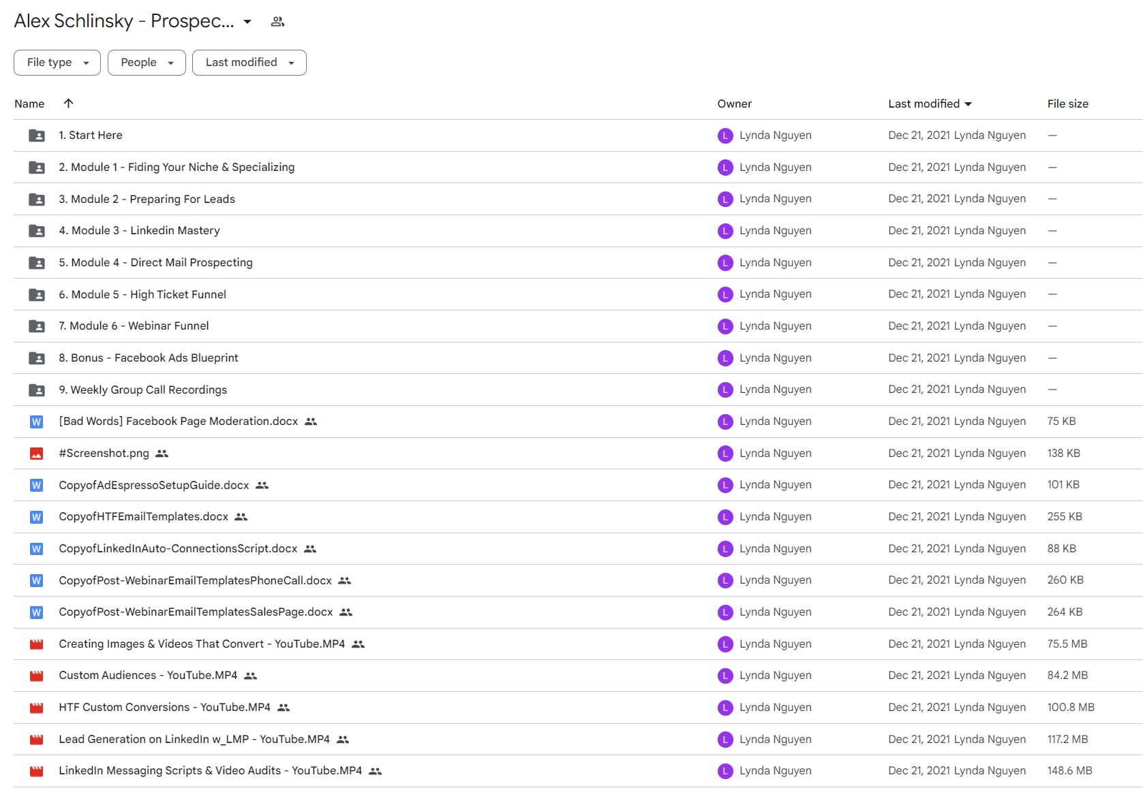Toggle the sort direction arrow next to Name

click(68, 104)
